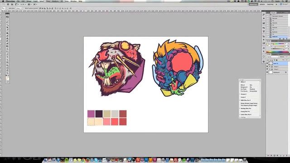This screenshot has width=290, height=163.
Task: Select the Lasso tool
Action: click(x=7, y=22)
